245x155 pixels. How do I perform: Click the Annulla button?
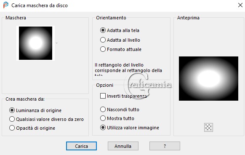tap(123, 146)
